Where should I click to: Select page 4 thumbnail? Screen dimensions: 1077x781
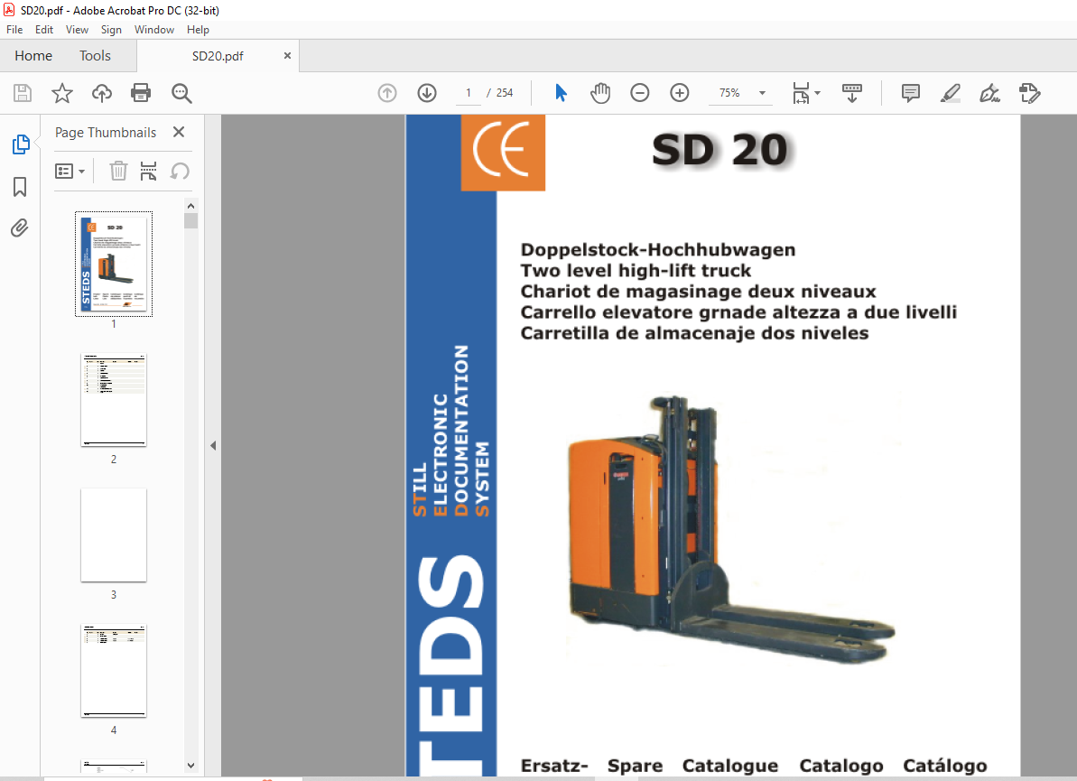pyautogui.click(x=114, y=671)
